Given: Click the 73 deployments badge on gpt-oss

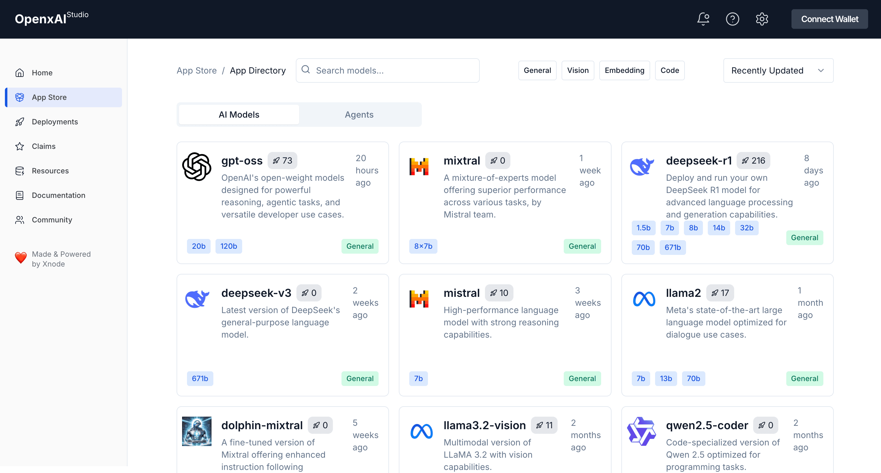Looking at the screenshot, I should click(283, 161).
